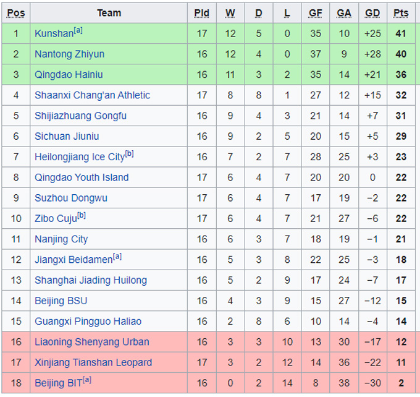Open Shijiazhuang Gongfu team link
Viewport: 420px width, 397px height.
80,116
